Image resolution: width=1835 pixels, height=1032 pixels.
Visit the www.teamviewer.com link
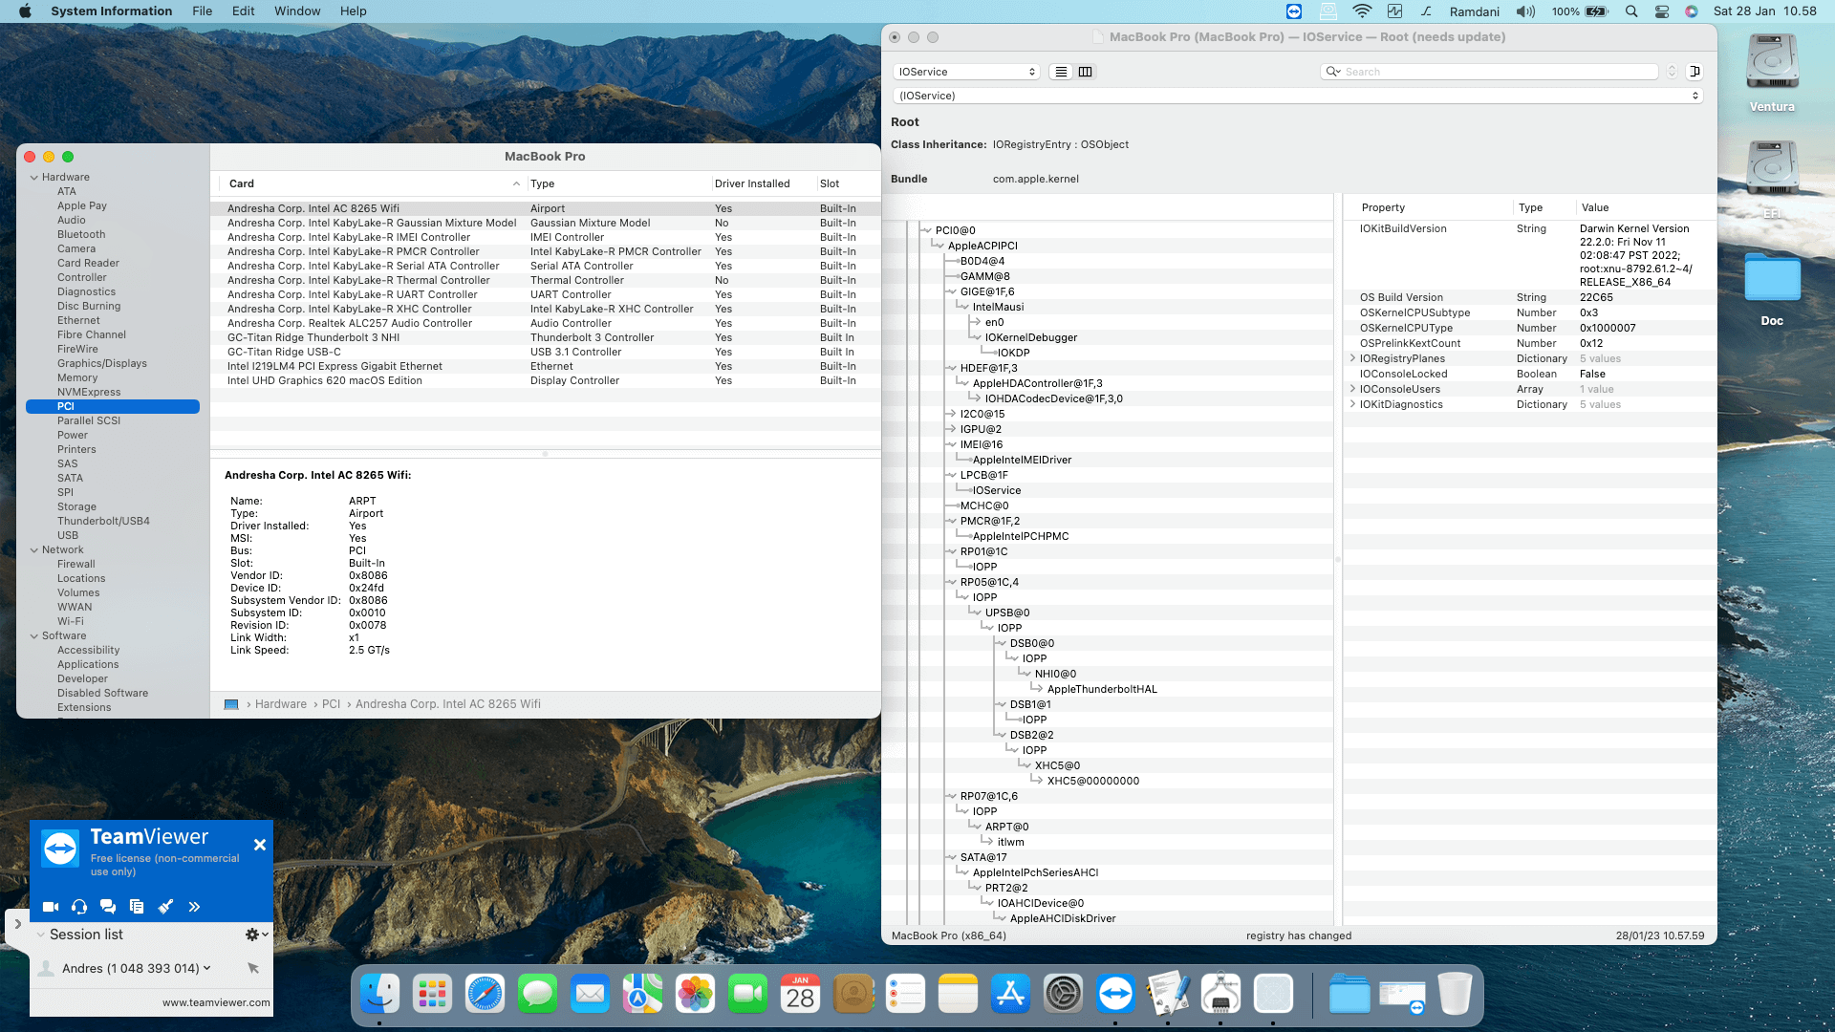click(216, 1003)
